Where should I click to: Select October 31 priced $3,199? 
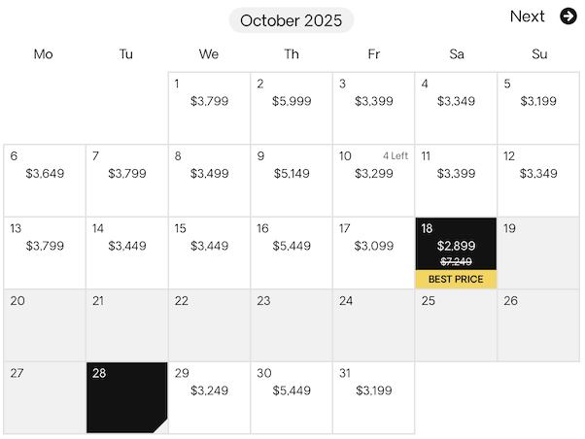click(x=373, y=397)
